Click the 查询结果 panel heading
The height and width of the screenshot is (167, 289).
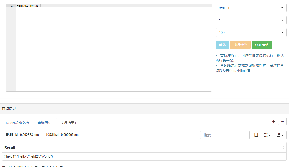9,109
